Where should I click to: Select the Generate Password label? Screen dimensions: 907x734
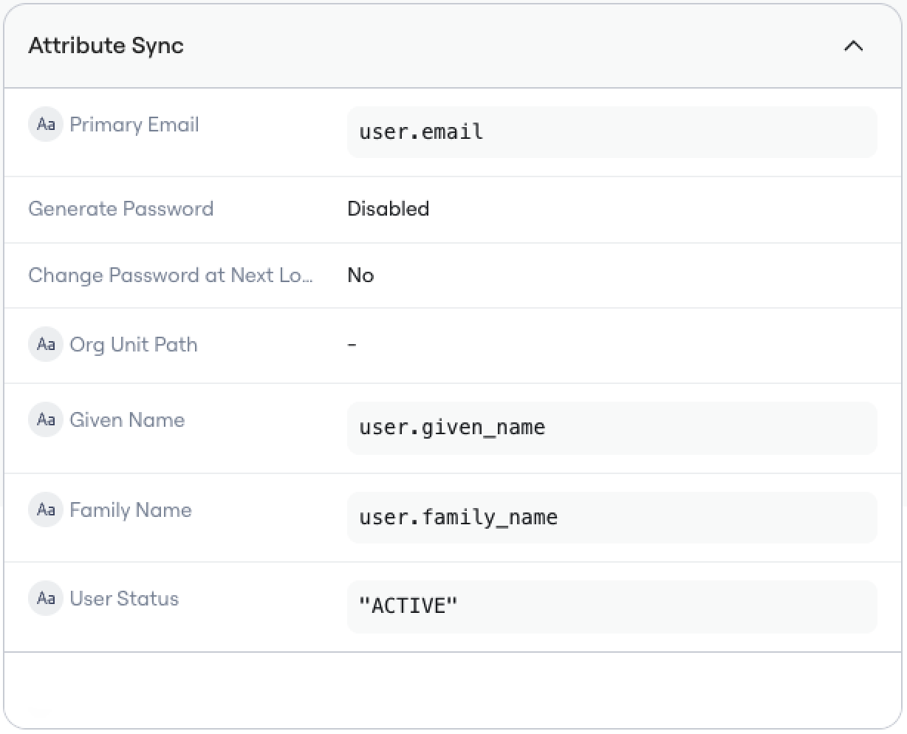[120, 209]
